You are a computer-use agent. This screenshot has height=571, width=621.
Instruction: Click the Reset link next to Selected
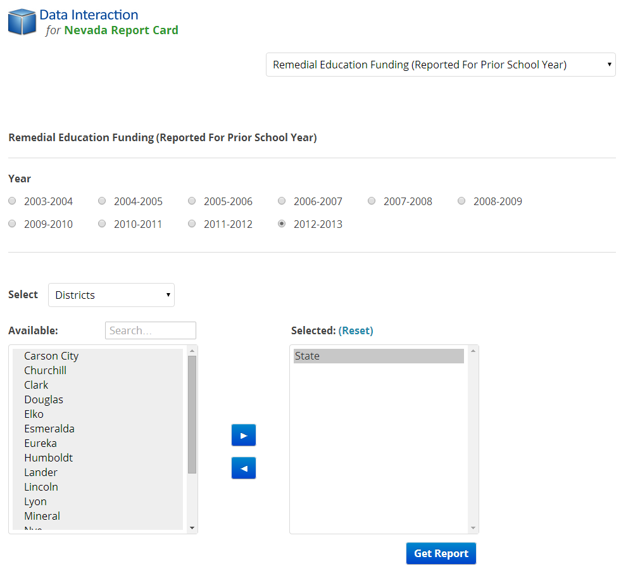[x=356, y=330]
